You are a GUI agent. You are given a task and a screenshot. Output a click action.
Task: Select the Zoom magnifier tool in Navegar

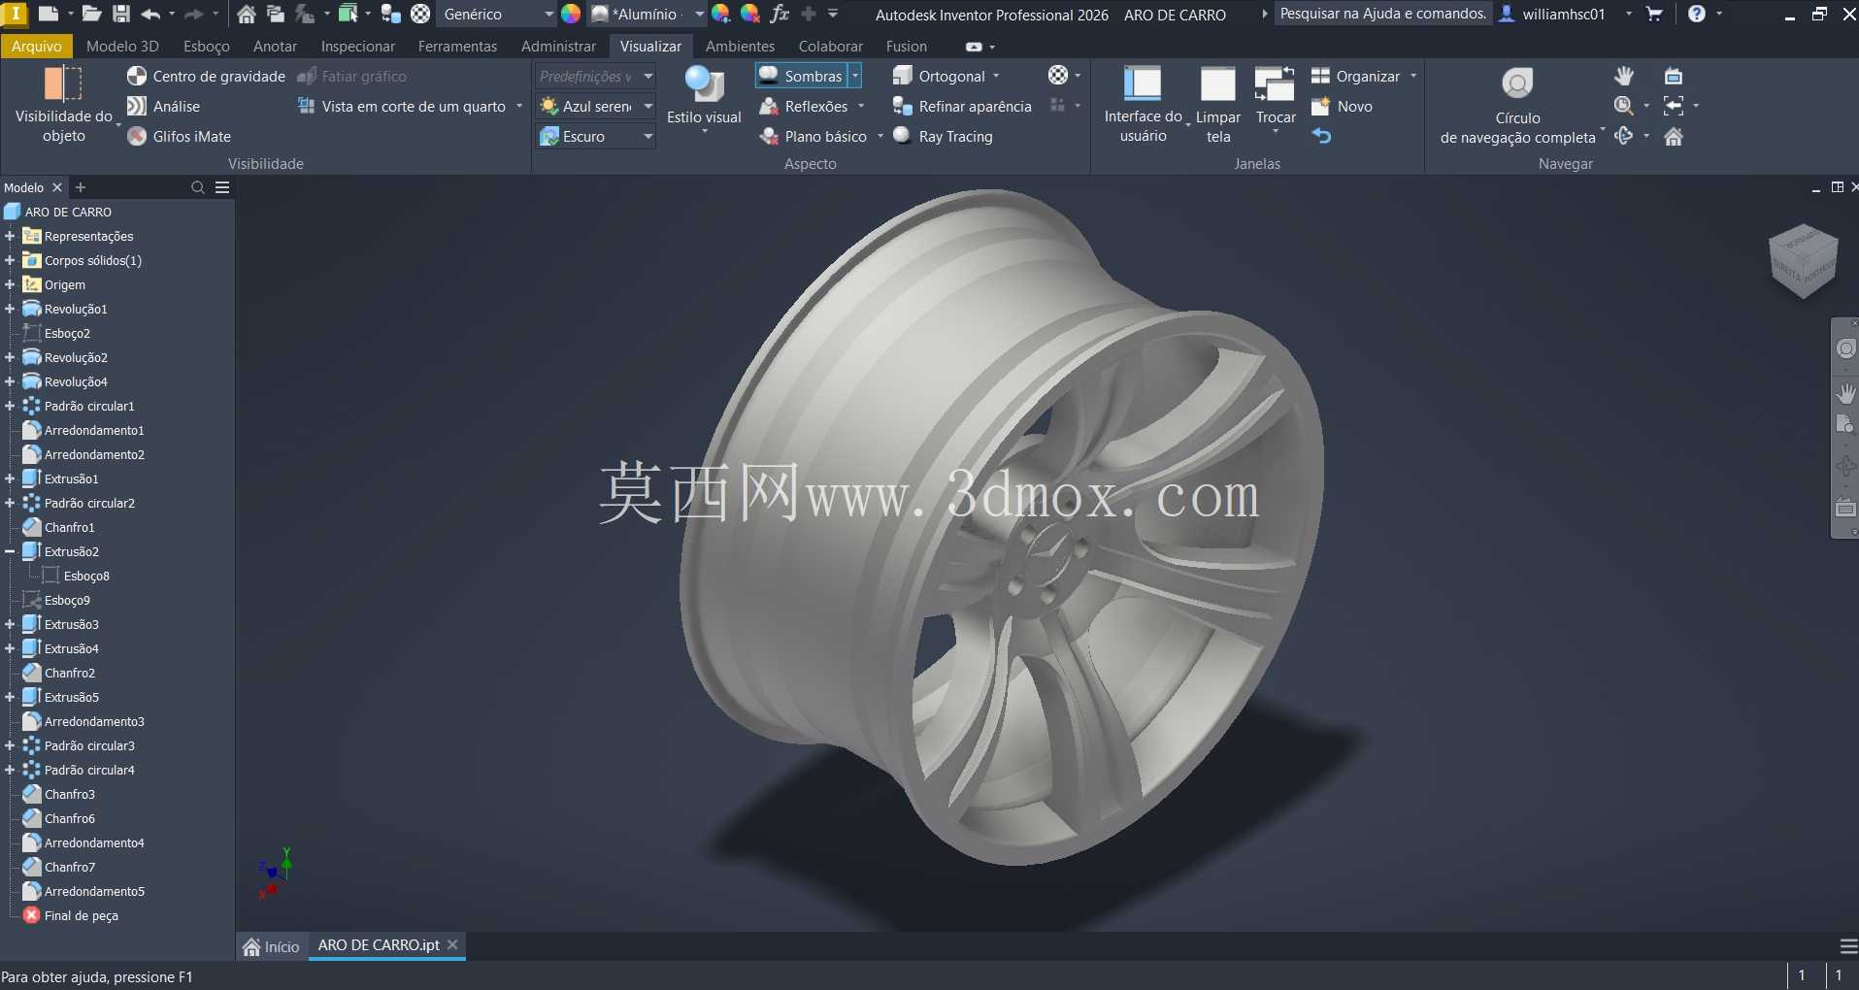click(1623, 106)
